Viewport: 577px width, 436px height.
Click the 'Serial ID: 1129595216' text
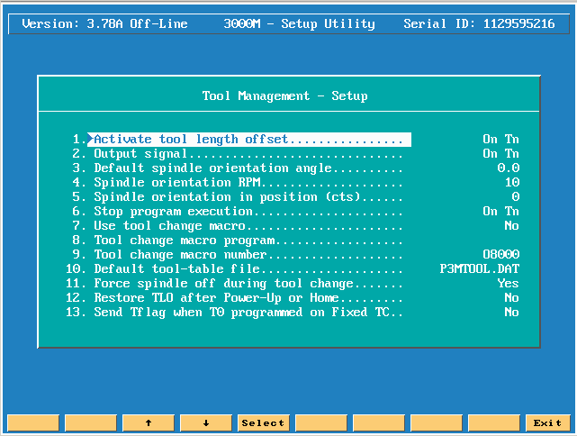coord(479,24)
